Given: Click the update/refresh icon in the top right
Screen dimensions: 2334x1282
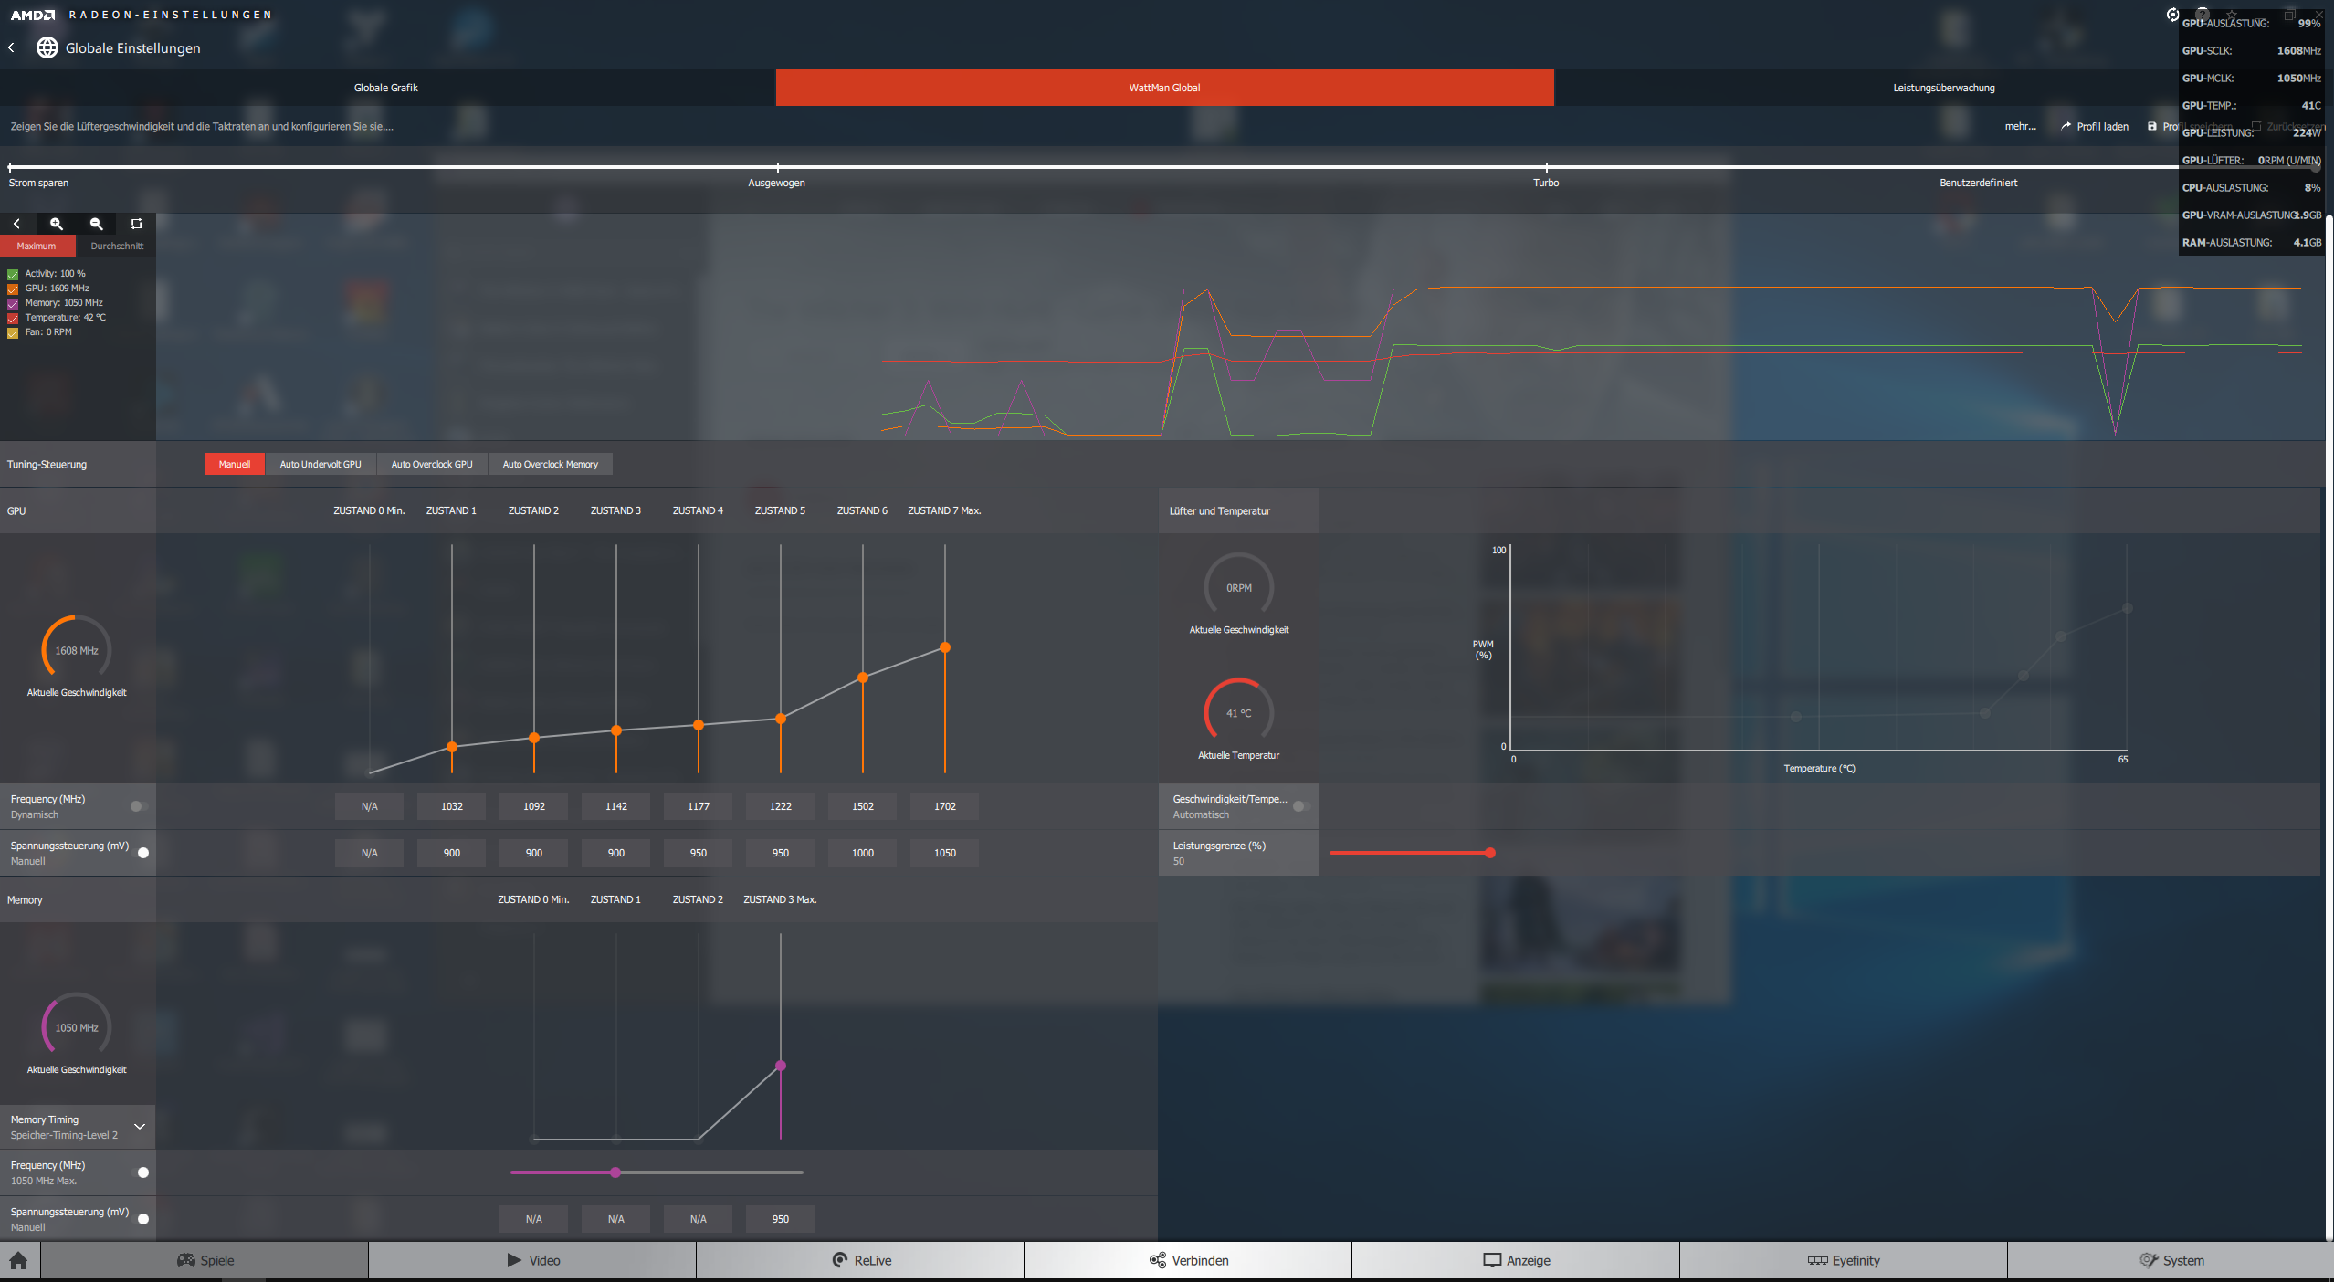Looking at the screenshot, I should (2172, 14).
